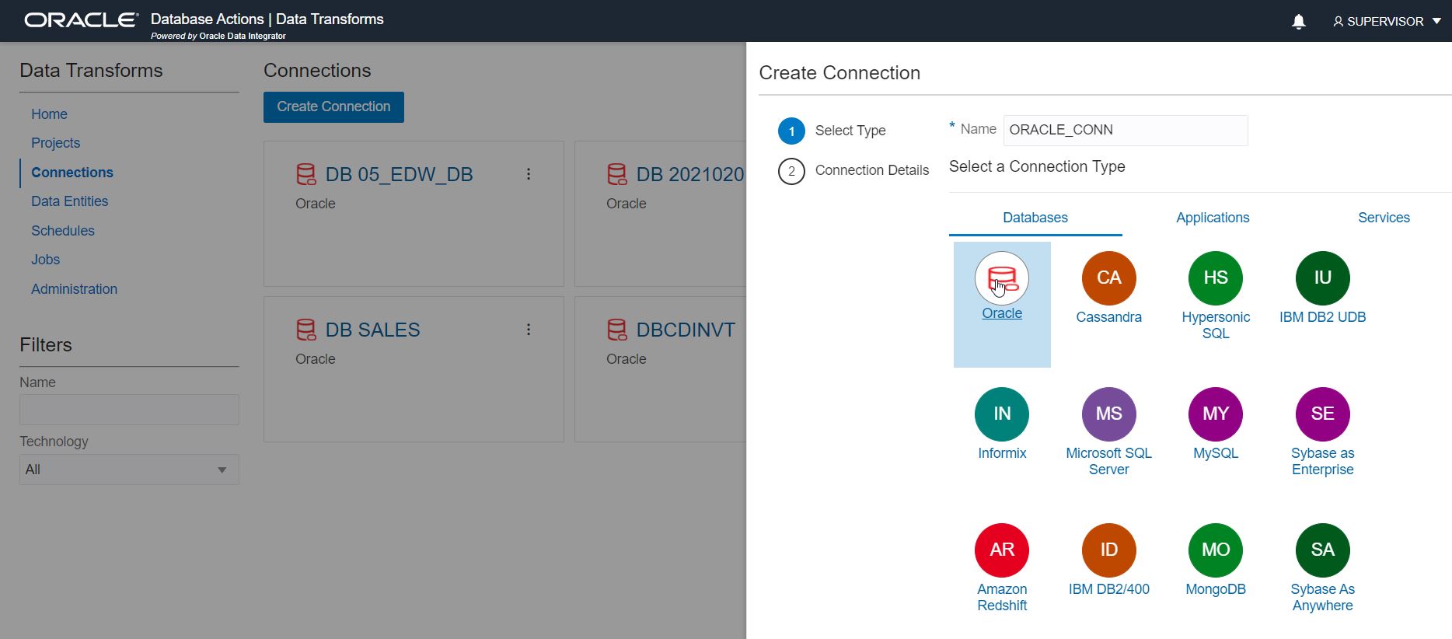Viewport: 1452px width, 639px height.
Task: Open the DBCDINVT connection title
Action: pyautogui.click(x=686, y=330)
